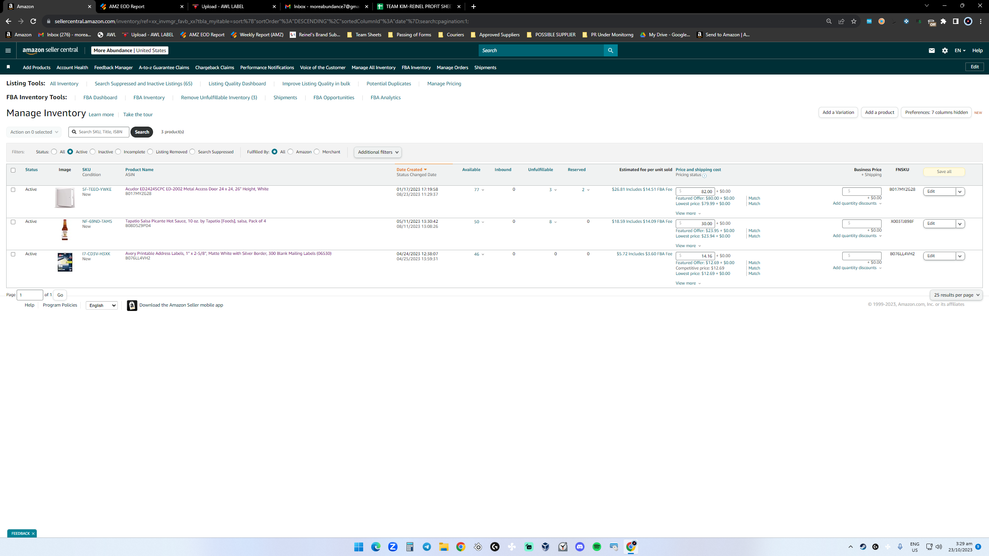Close the Feedback widget
Image resolution: width=989 pixels, height=556 pixels.
33,534
